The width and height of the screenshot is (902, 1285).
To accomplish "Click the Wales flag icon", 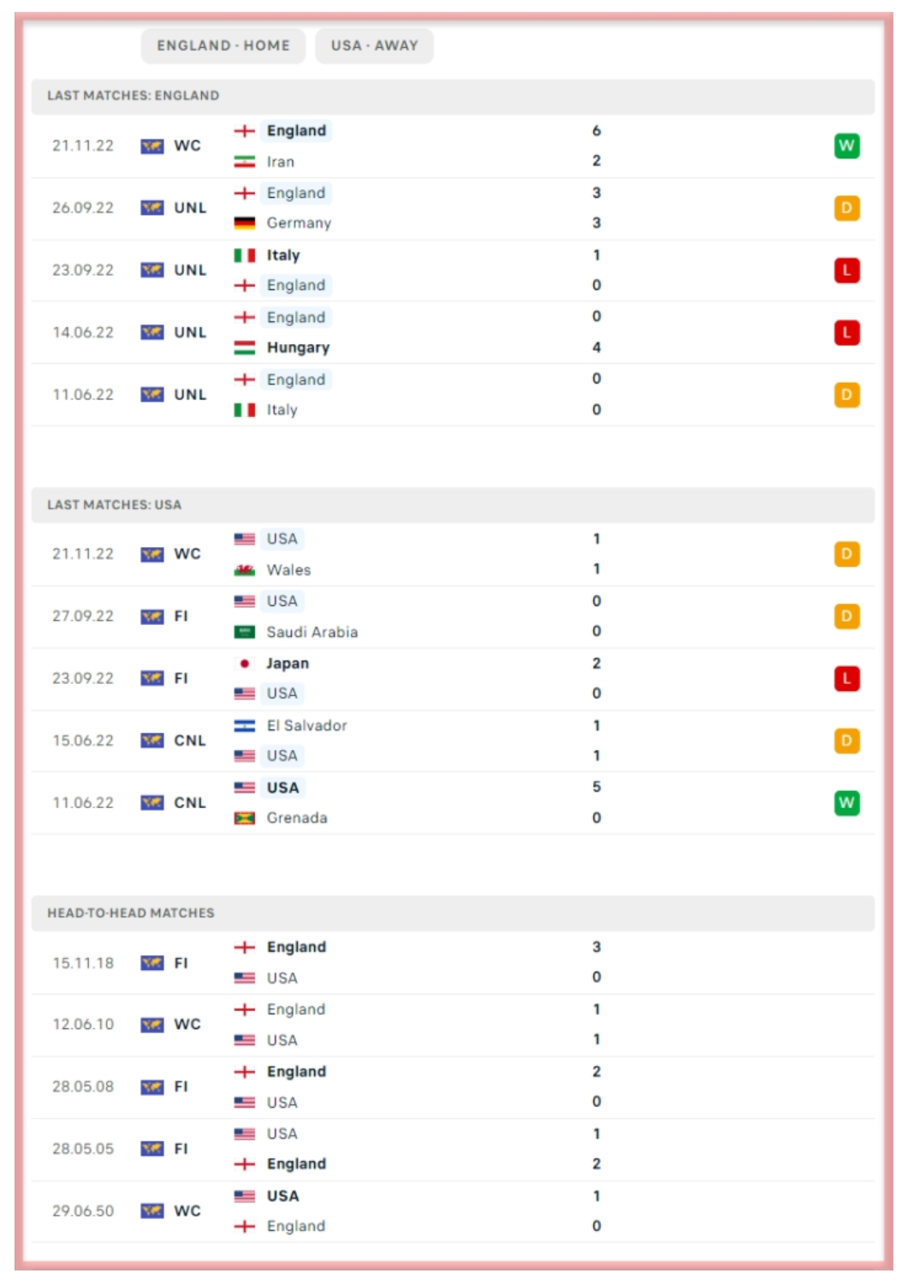I will (245, 570).
